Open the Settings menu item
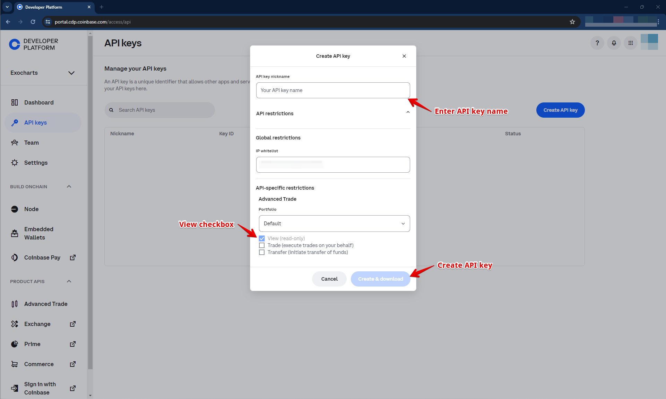 (x=43, y=163)
